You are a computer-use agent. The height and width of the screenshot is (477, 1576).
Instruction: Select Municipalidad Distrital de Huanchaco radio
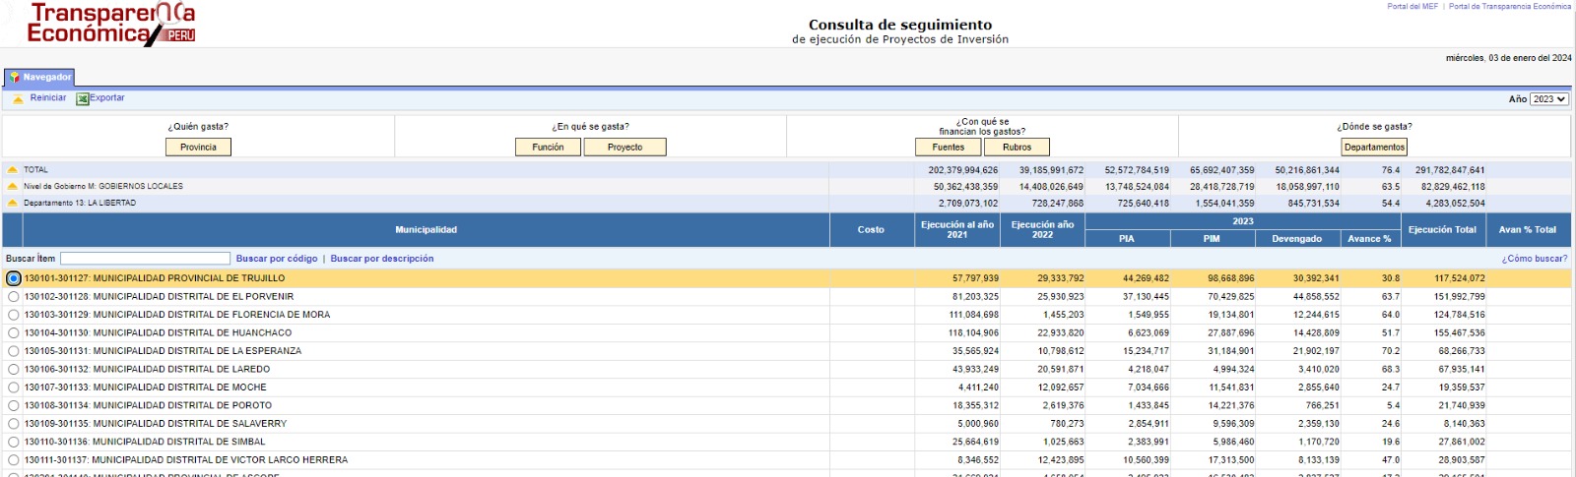coord(14,333)
